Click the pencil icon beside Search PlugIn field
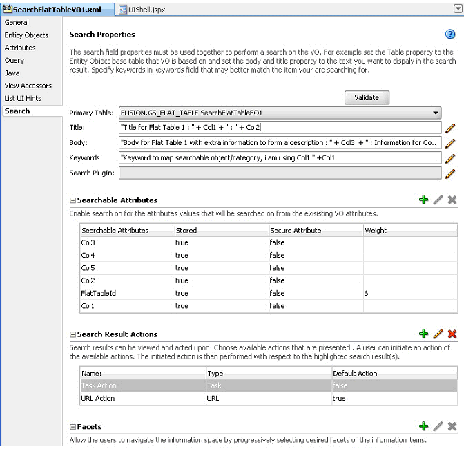Image resolution: width=464 pixels, height=449 pixels. (450, 173)
